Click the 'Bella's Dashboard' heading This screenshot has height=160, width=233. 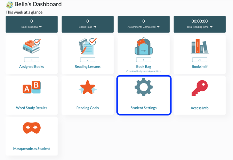[x=38, y=4]
